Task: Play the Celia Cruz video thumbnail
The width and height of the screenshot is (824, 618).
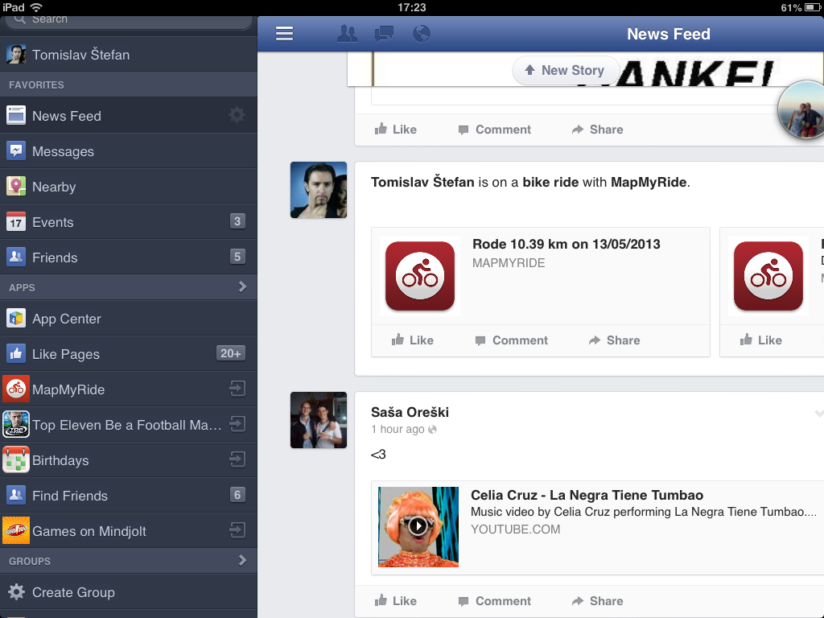Action: tap(418, 526)
